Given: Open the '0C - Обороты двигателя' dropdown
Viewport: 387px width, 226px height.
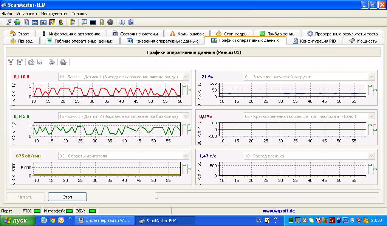Looking at the screenshot, I should pyautogui.click(x=186, y=156).
